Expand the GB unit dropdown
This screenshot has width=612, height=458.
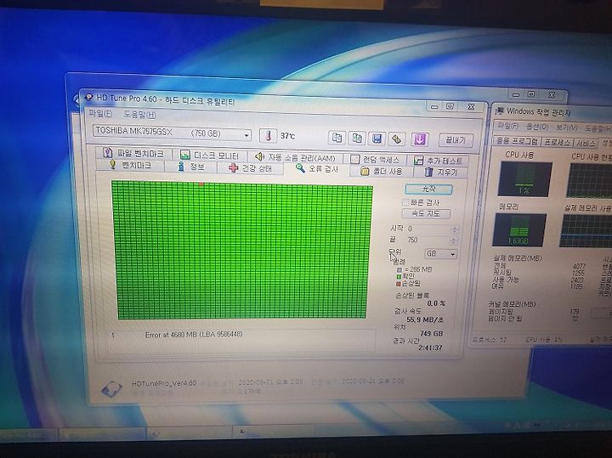[453, 254]
